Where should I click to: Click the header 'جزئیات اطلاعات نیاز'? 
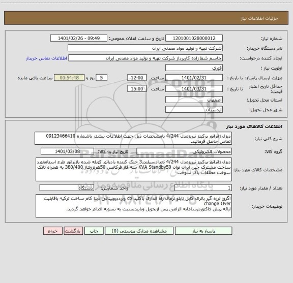point(259,18)
